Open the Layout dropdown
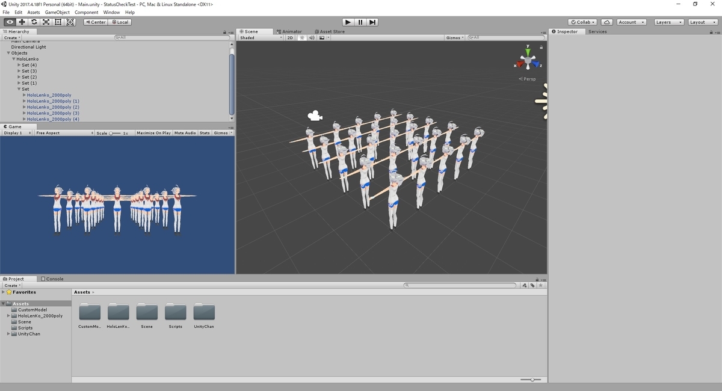This screenshot has height=391, width=722. pos(702,22)
